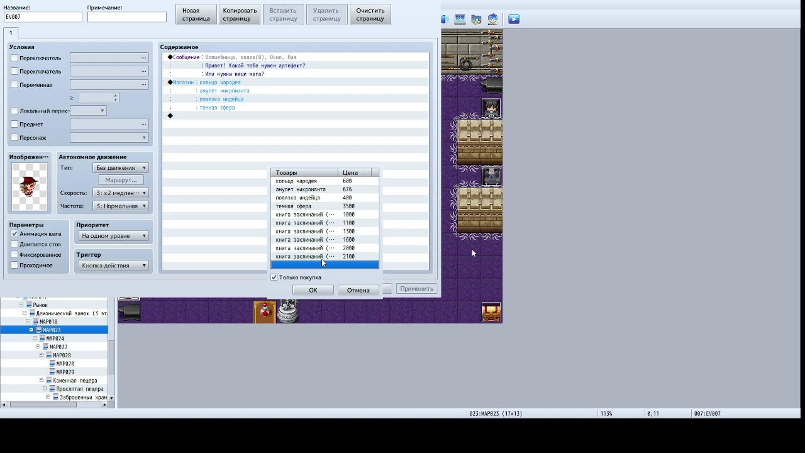Screen dimensions: 805x453
Task: Click the Playtest play icon in main toolbar
Action: coord(514,20)
